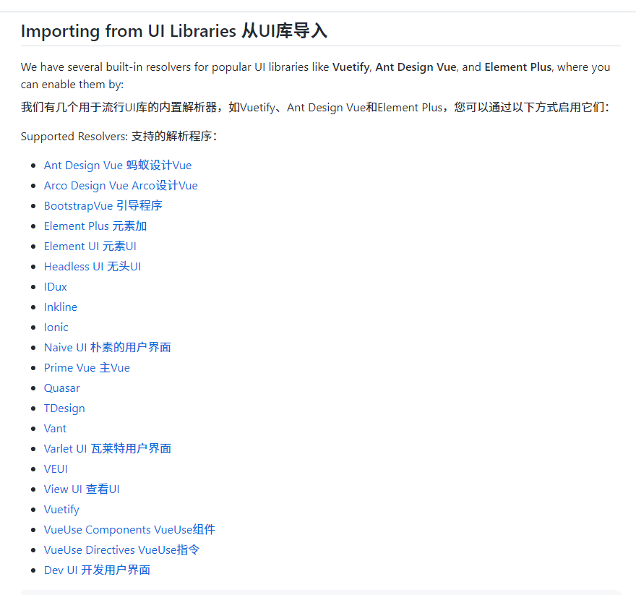This screenshot has height=595, width=636.
Task: Click the 'Importing from UI Libraries' heading
Action: [174, 31]
